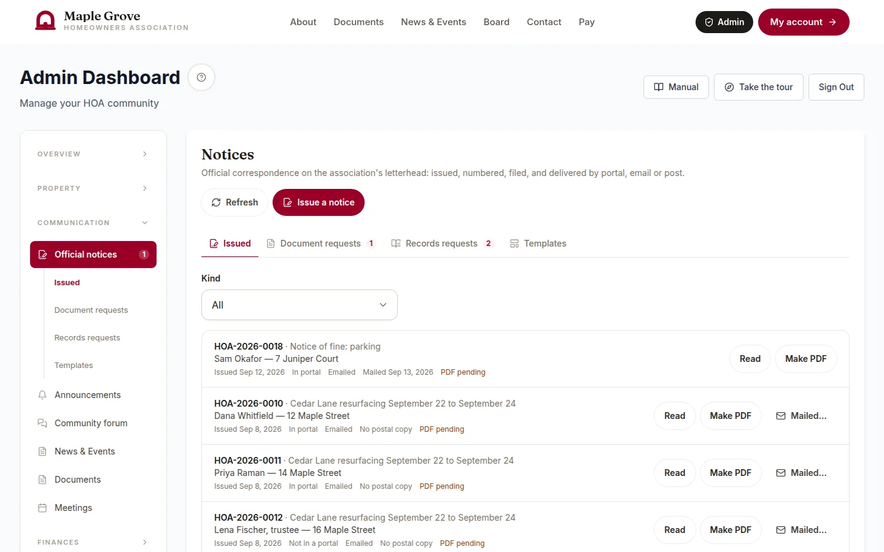Click notice number HOA-2026-0018
The width and height of the screenshot is (884, 552).
249,347
